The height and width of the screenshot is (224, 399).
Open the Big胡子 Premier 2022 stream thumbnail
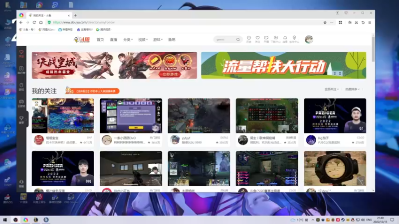click(335, 116)
